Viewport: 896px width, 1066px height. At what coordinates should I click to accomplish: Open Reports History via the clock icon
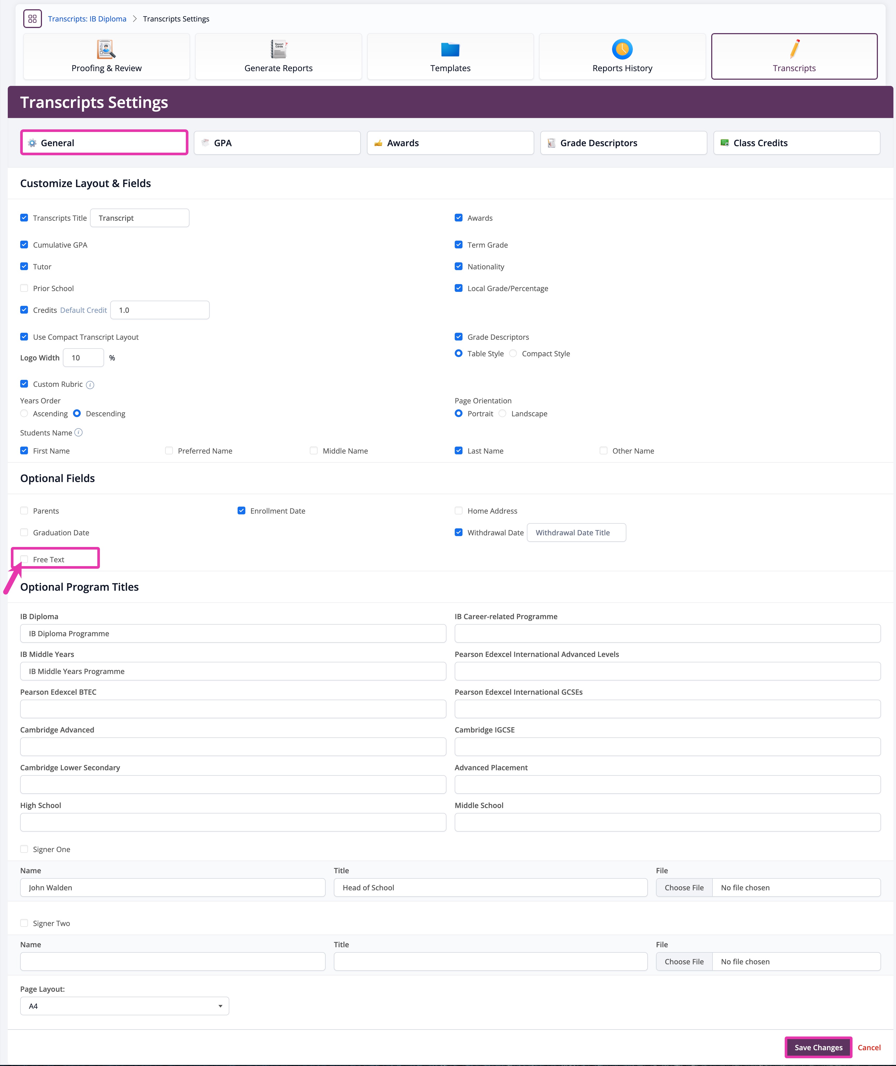tap(622, 49)
